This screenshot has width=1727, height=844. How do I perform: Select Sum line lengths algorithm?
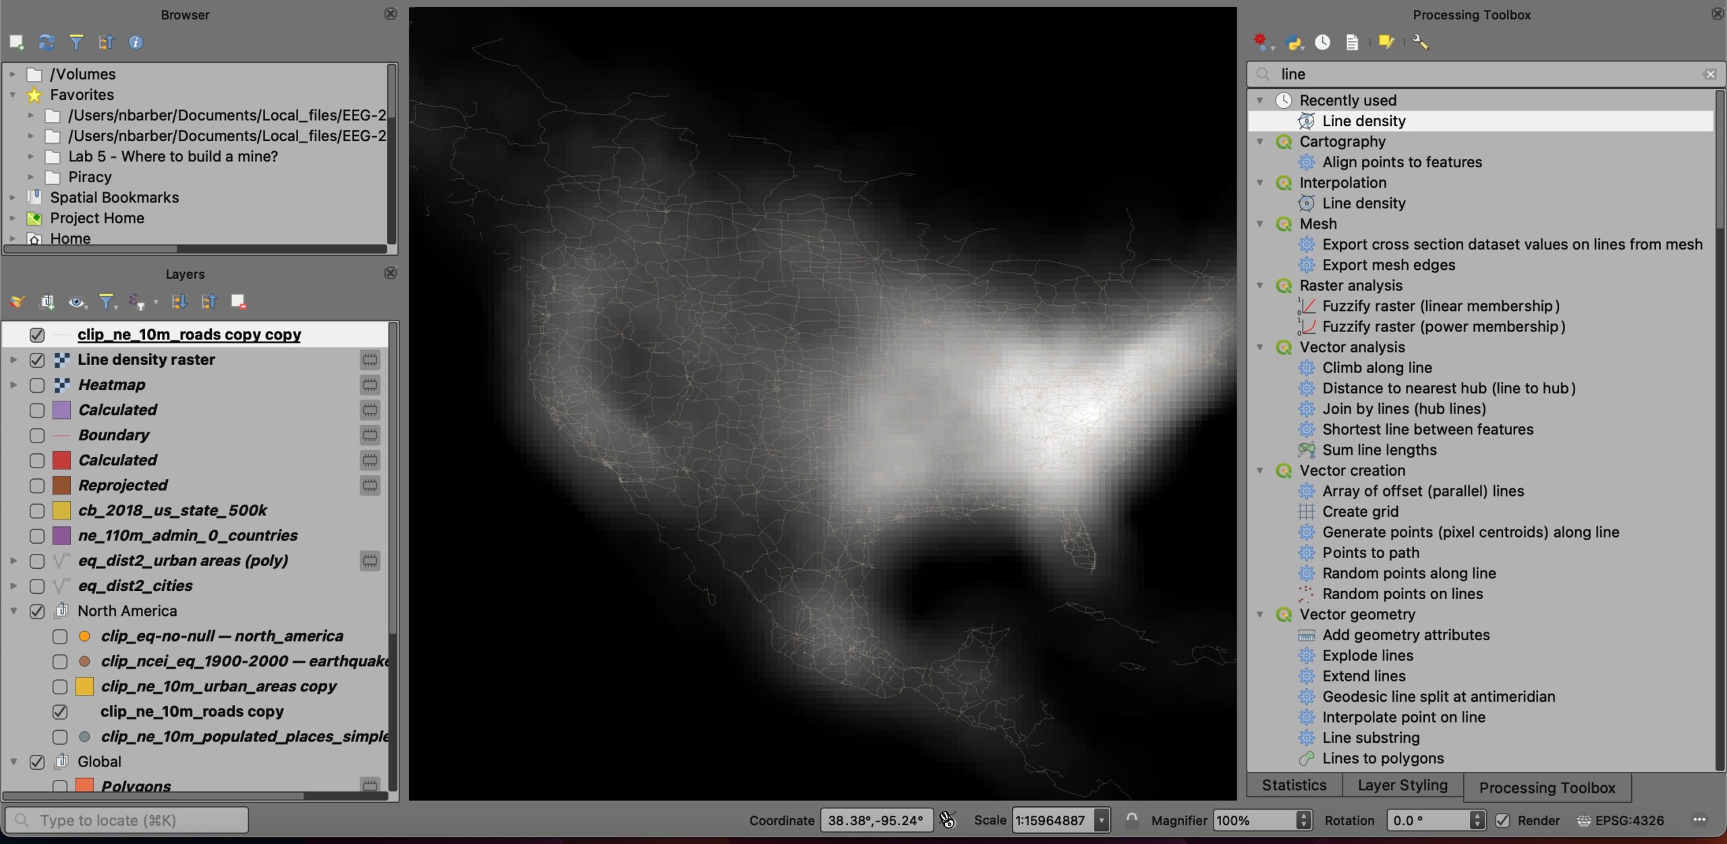tap(1379, 450)
